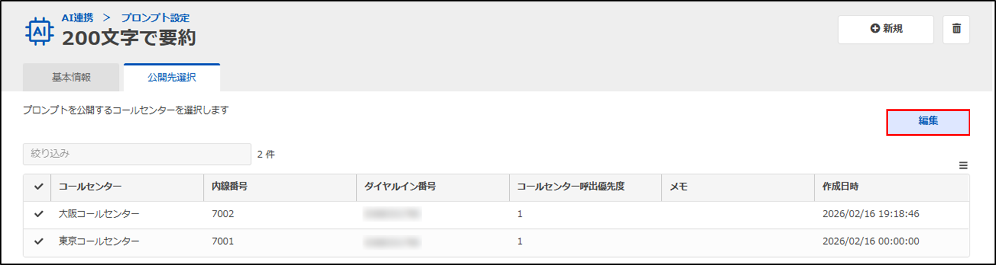Sort by コールセンター呼出優先度 column header
The height and width of the screenshot is (265, 996).
[x=571, y=186]
